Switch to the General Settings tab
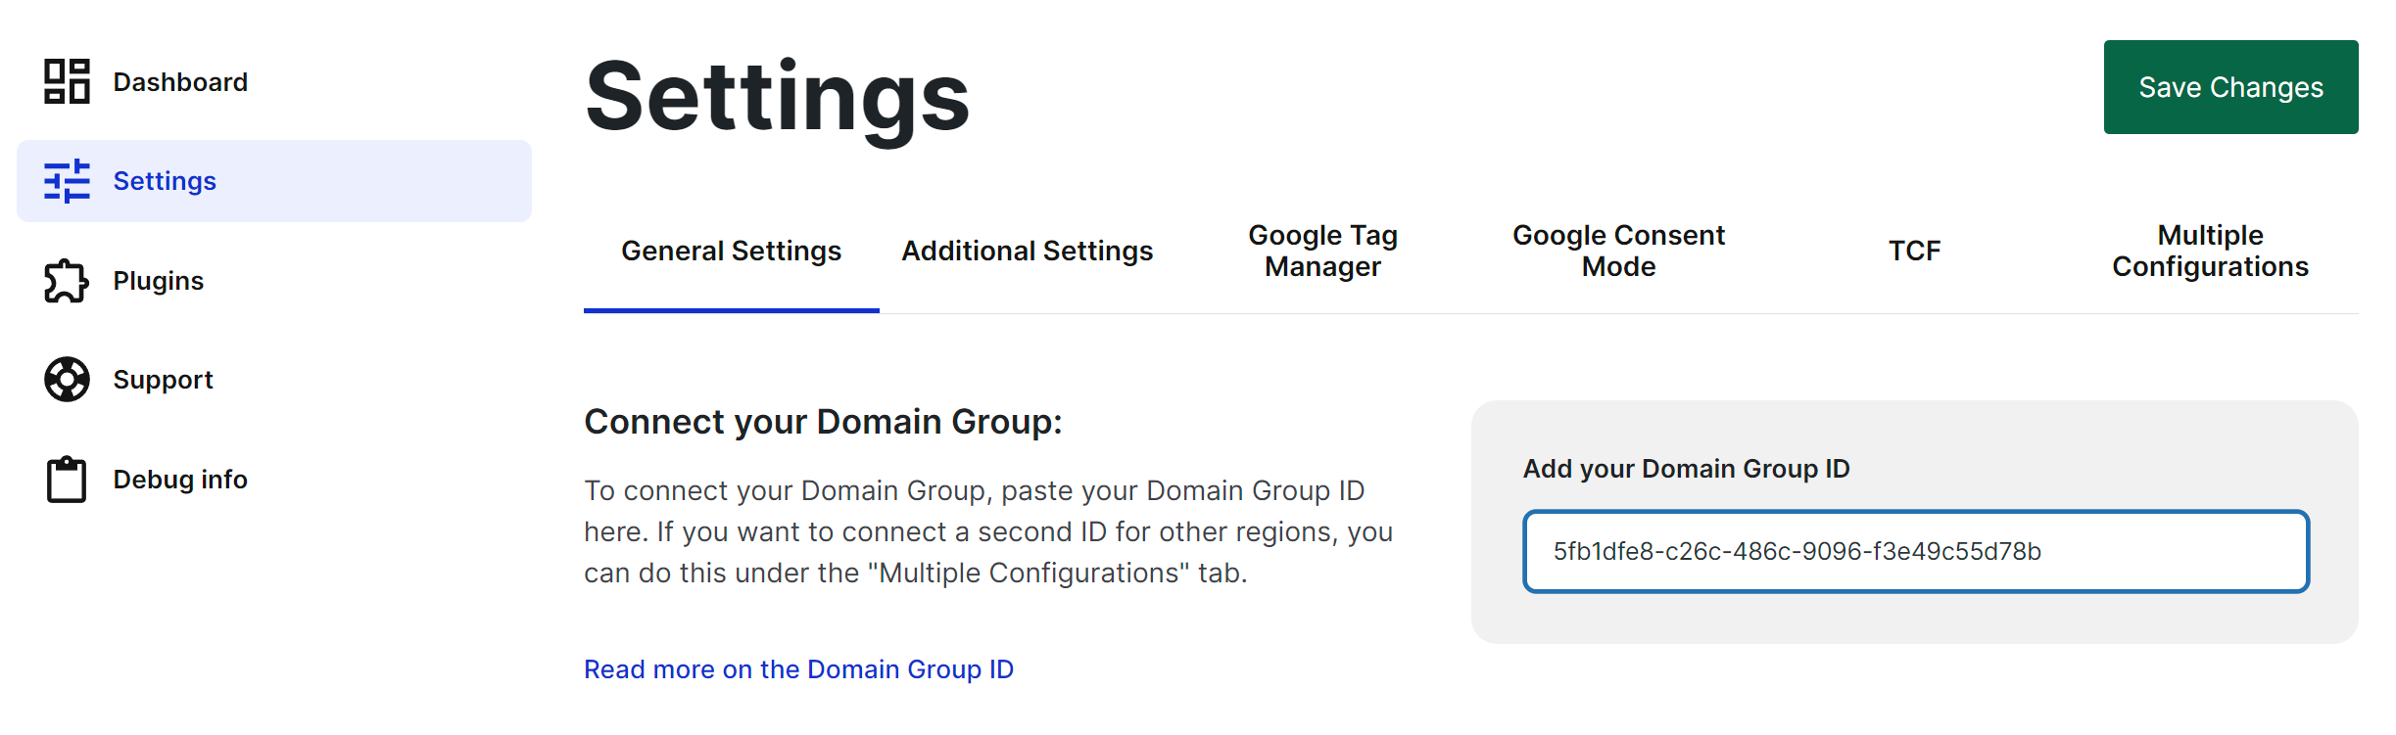The image size is (2396, 735). coord(731,252)
